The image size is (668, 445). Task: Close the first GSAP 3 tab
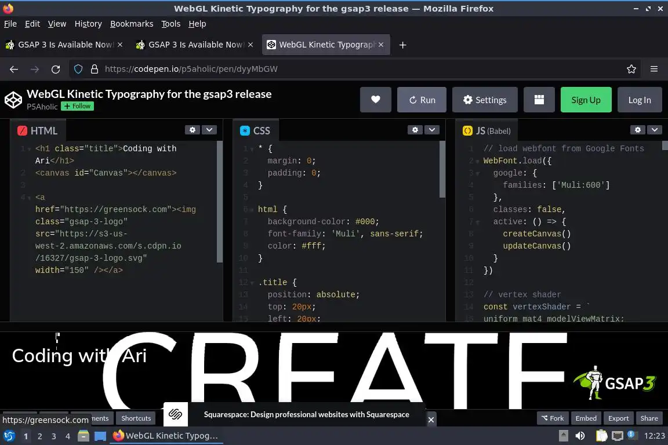pyautogui.click(x=120, y=45)
